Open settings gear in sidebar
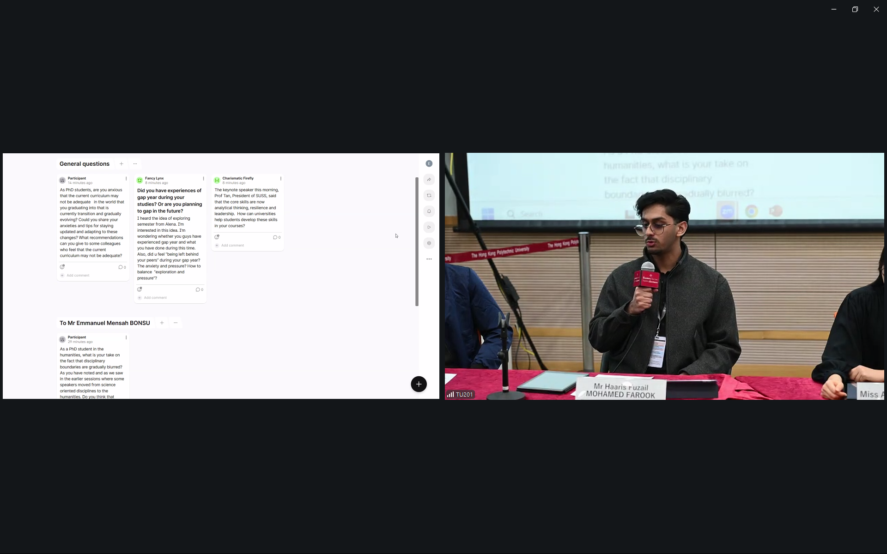 coord(429,243)
